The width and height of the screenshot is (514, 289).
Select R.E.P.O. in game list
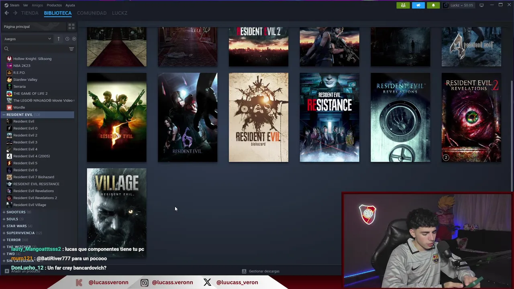click(x=19, y=73)
